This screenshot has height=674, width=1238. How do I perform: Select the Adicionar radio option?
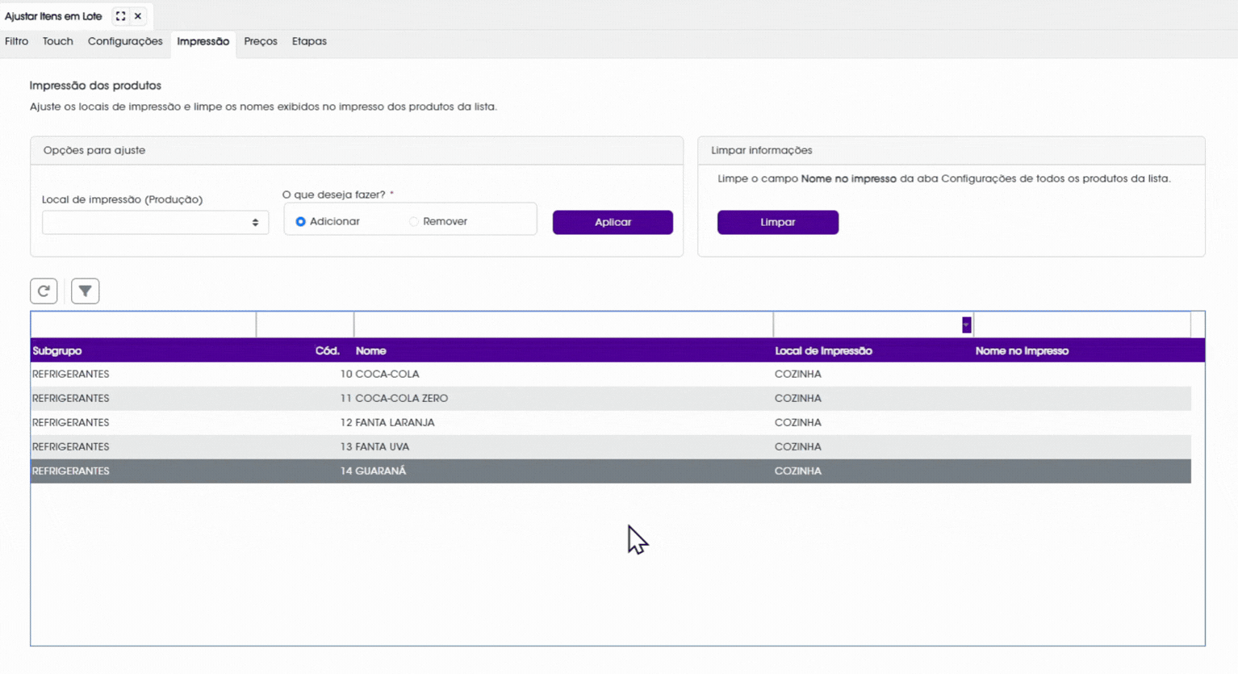click(x=300, y=221)
